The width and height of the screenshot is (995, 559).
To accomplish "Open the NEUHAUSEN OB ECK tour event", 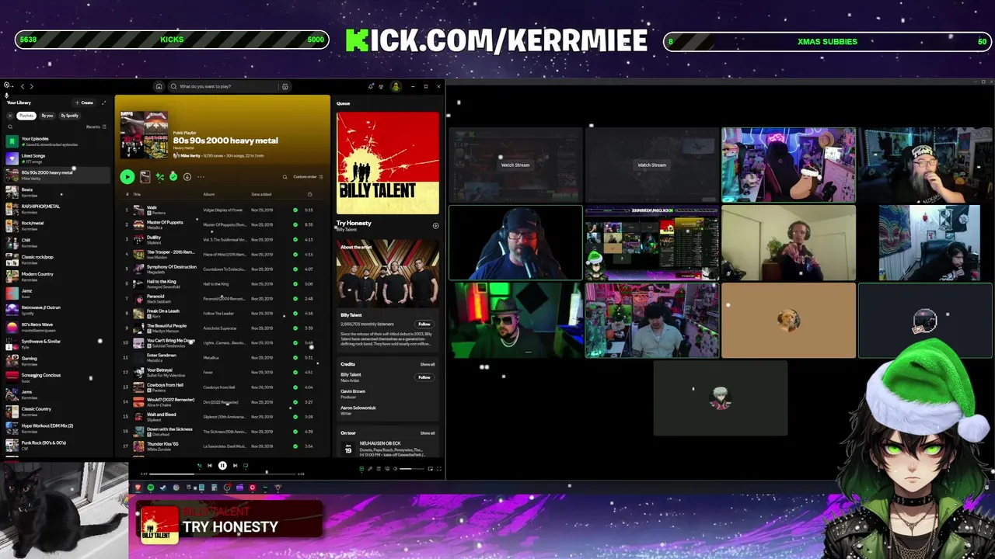I will pos(388,450).
